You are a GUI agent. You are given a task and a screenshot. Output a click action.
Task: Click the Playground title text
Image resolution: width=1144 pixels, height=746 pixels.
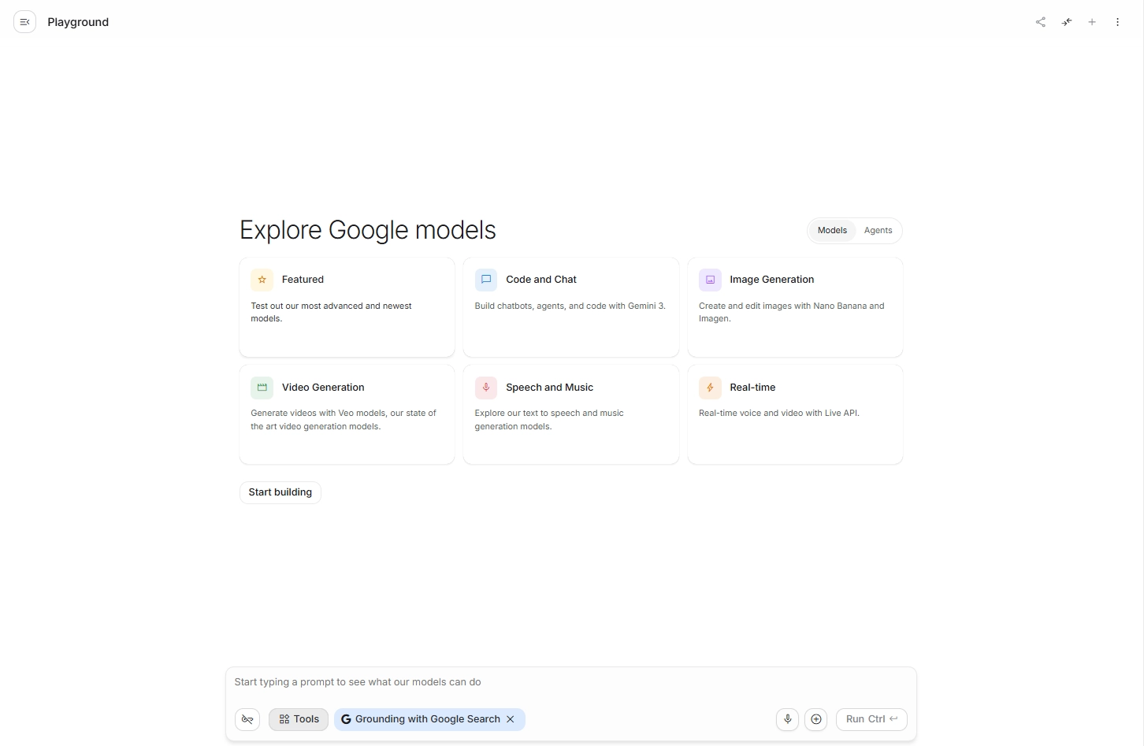point(78,22)
